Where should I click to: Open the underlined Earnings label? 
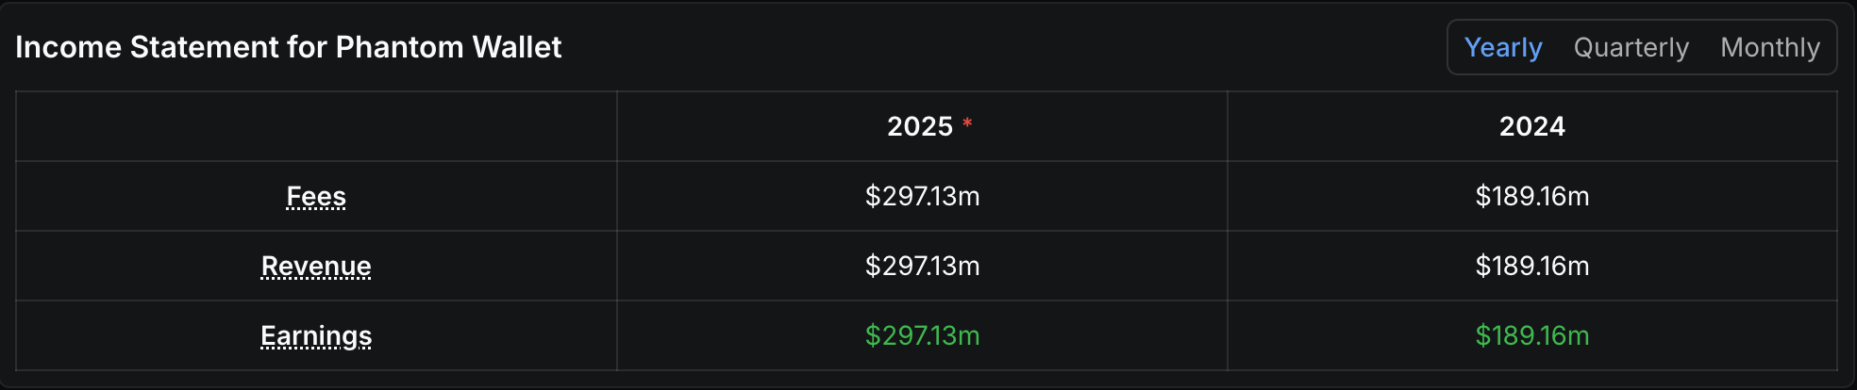click(316, 335)
